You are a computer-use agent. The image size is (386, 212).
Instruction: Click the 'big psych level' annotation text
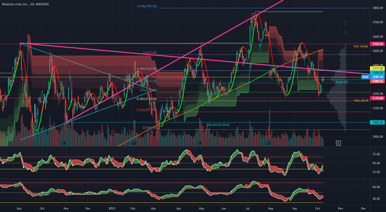[x=218, y=125]
